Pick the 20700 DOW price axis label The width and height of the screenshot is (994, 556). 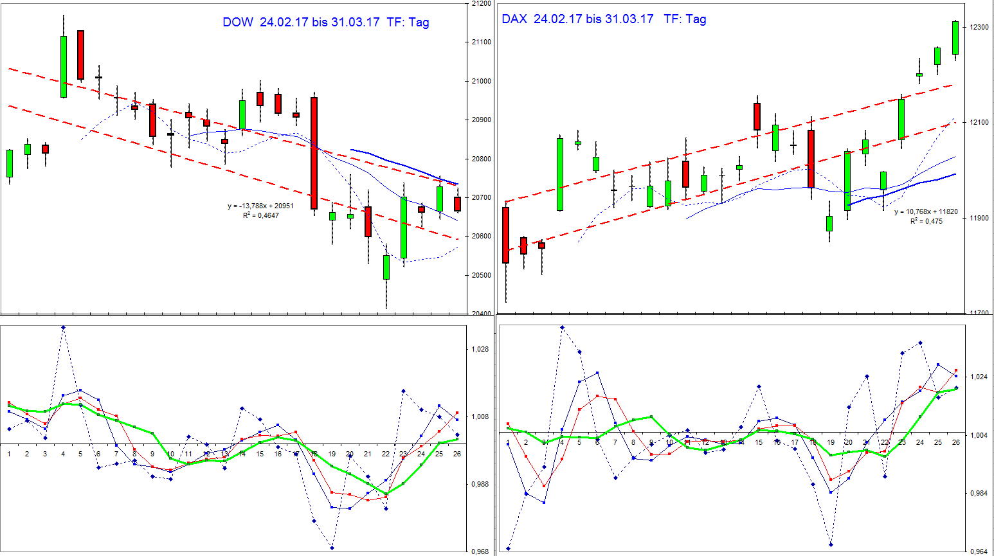click(481, 197)
